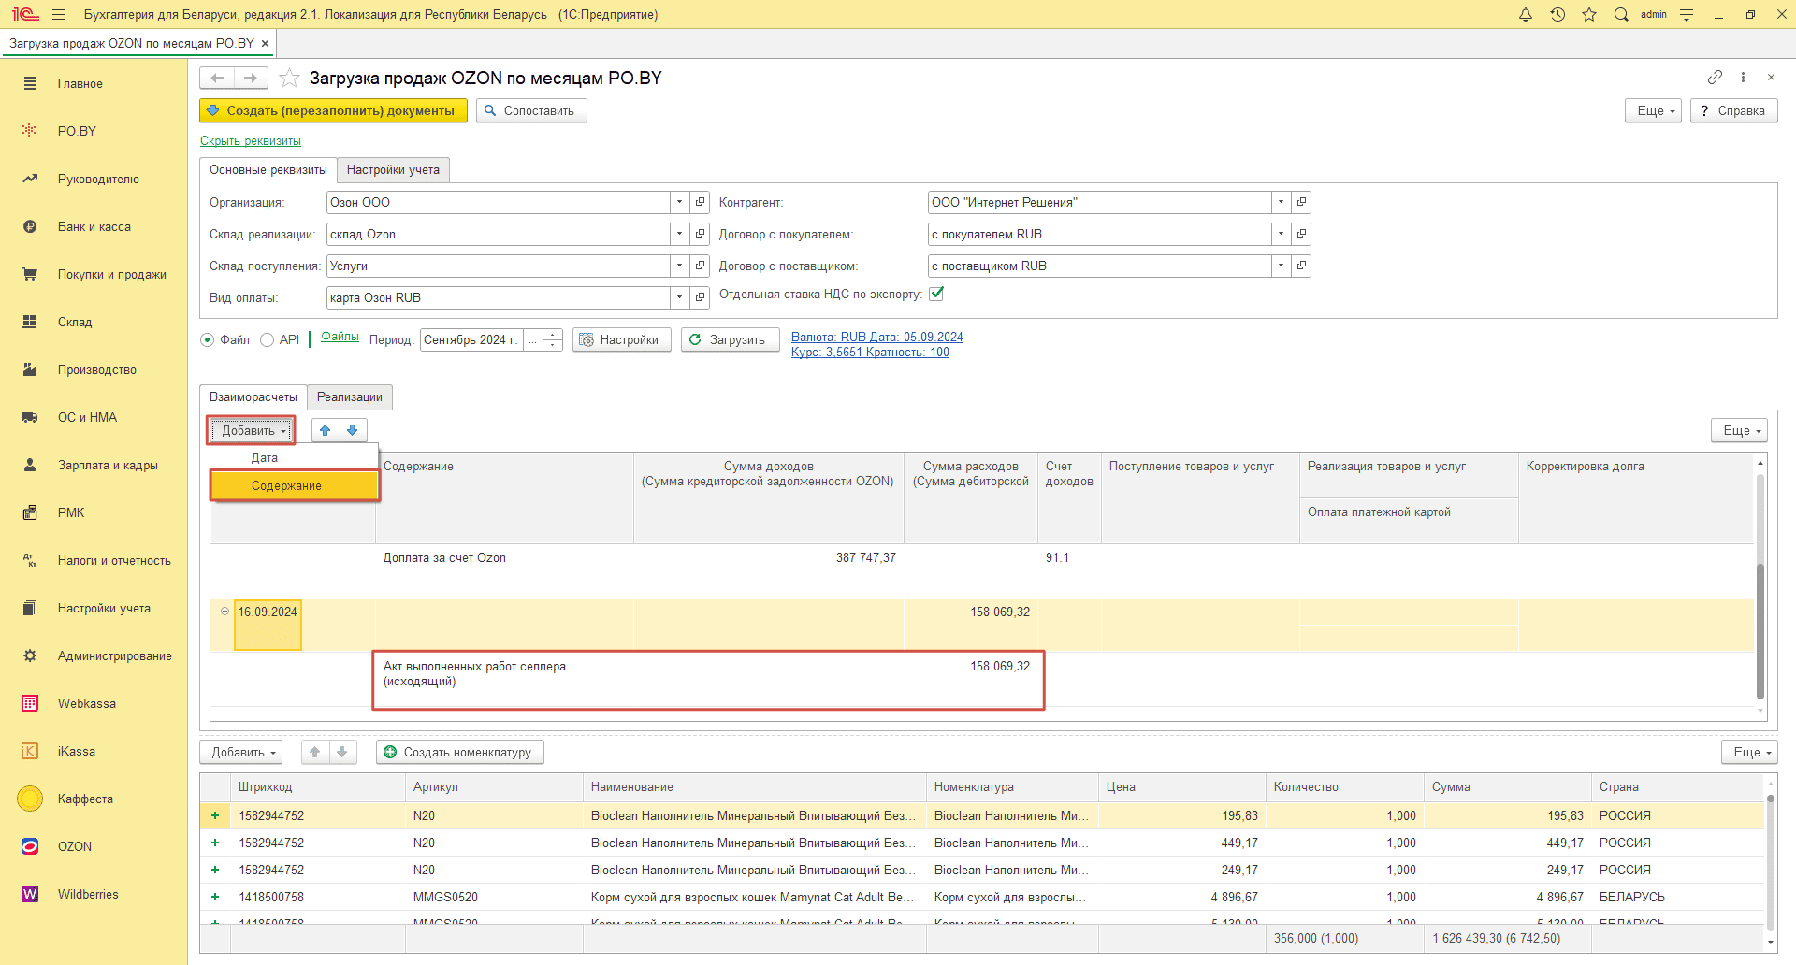
Task: Open Файлы link
Action: pyautogui.click(x=340, y=337)
